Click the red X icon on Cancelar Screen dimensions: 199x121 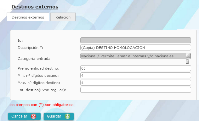pyautogui.click(x=33, y=116)
